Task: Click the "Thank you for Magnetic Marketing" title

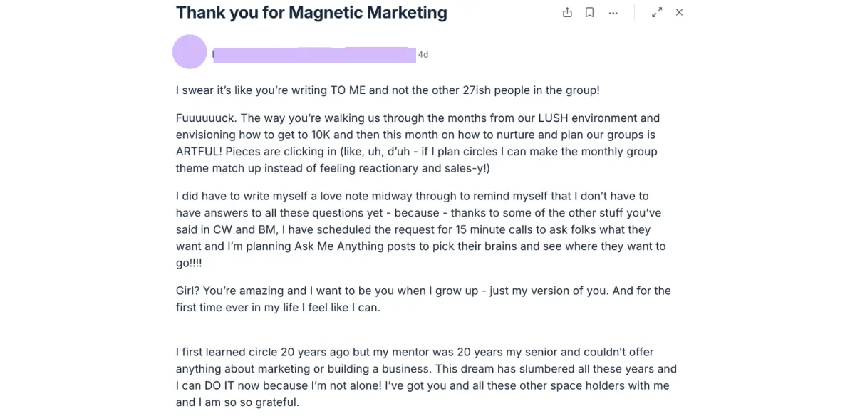Action: click(311, 13)
